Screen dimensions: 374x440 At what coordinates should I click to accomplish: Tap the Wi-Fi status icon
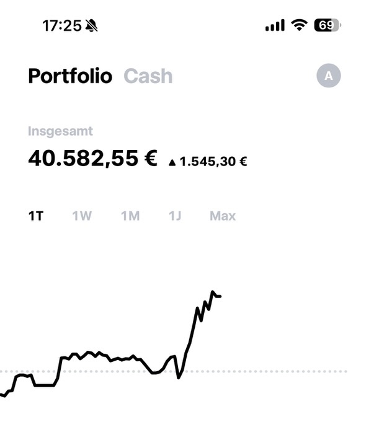pos(300,25)
